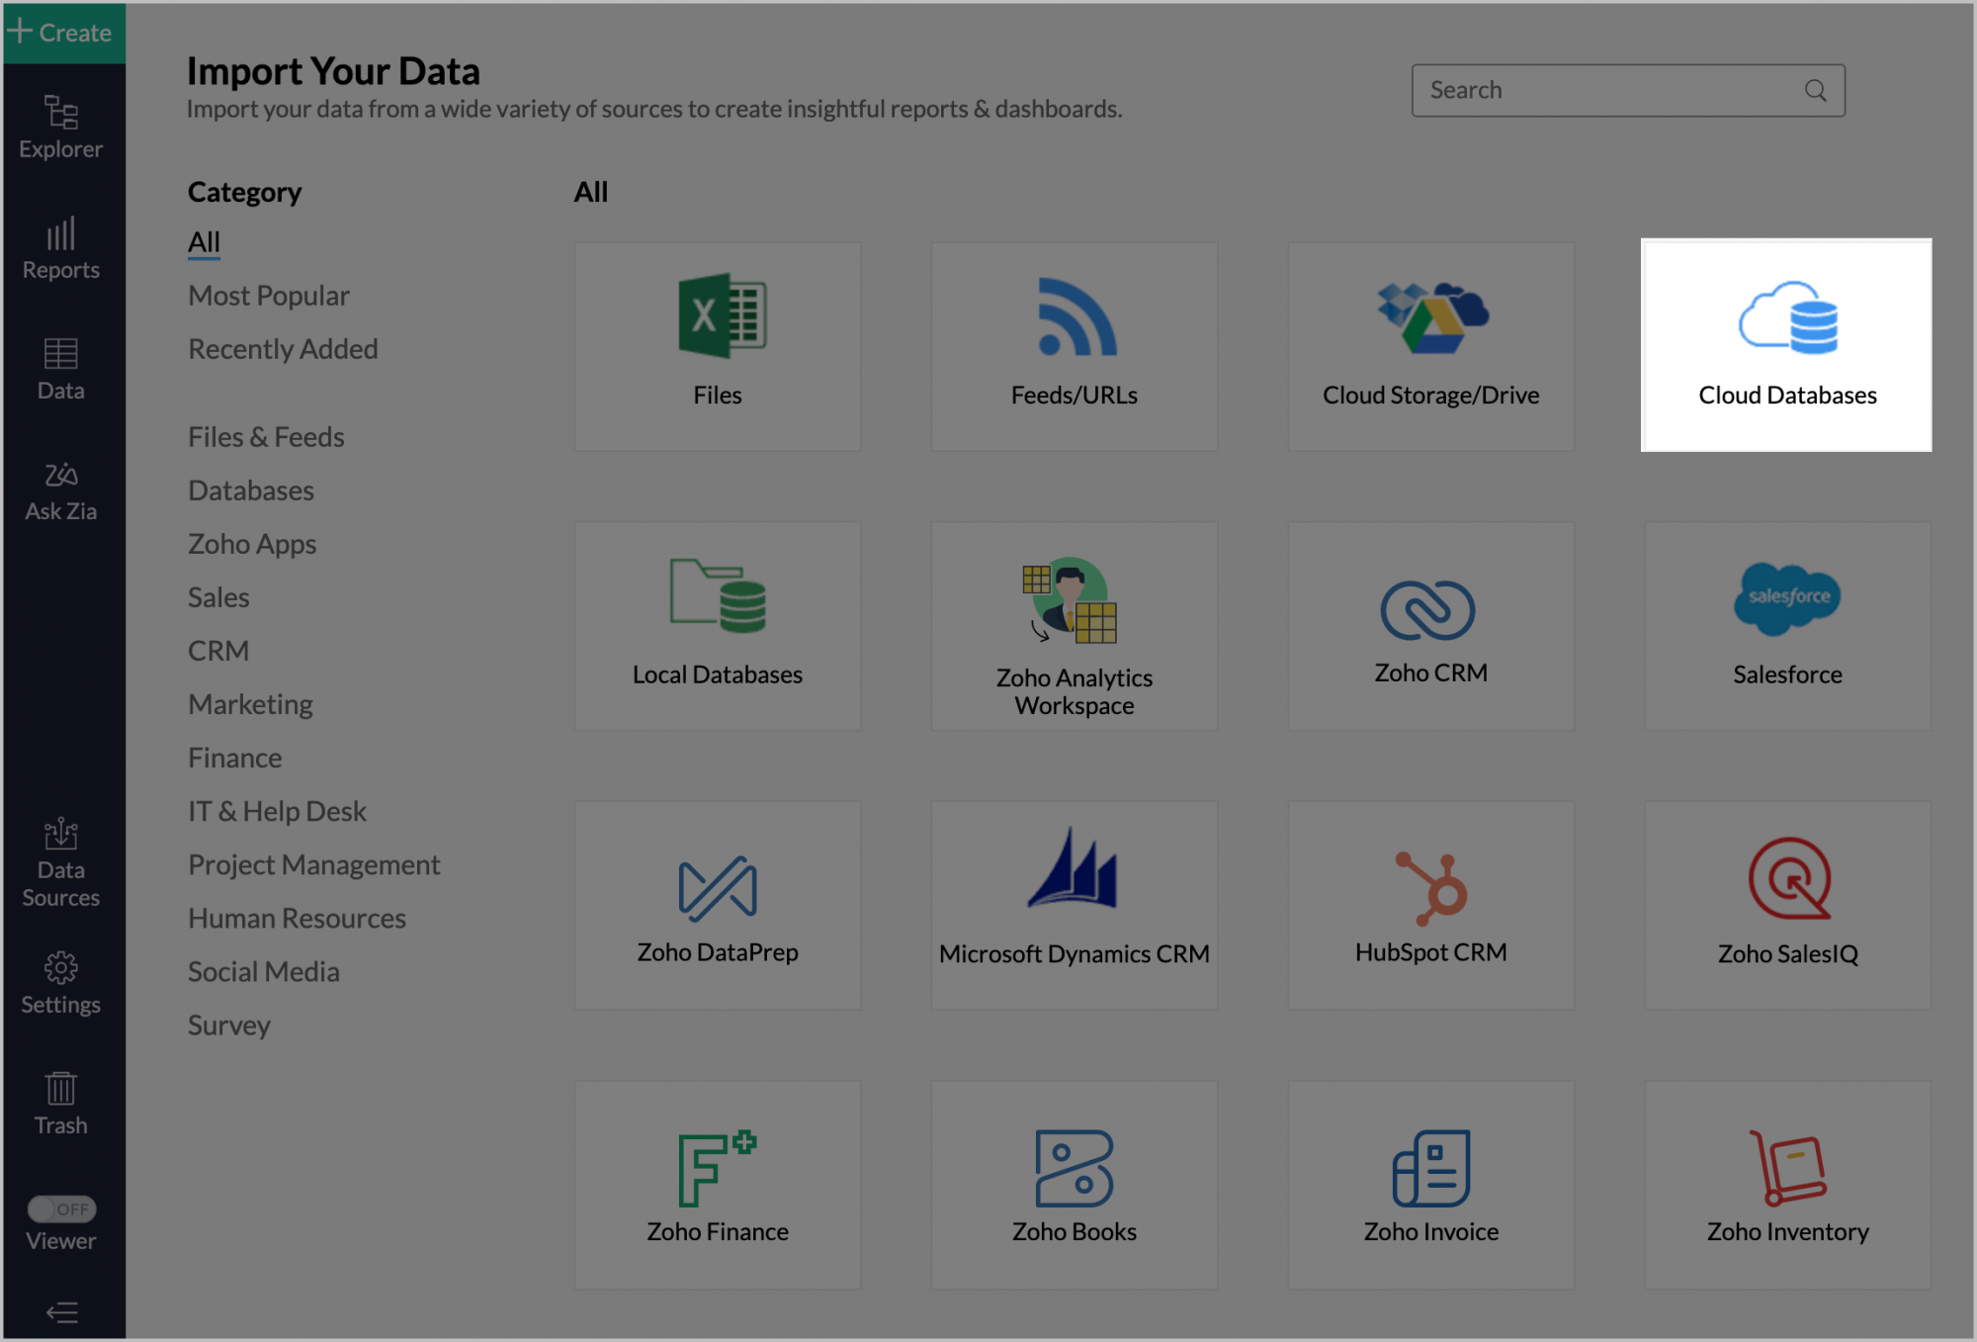1977x1342 pixels.
Task: Select Zoho Apps category
Action: pyautogui.click(x=252, y=544)
